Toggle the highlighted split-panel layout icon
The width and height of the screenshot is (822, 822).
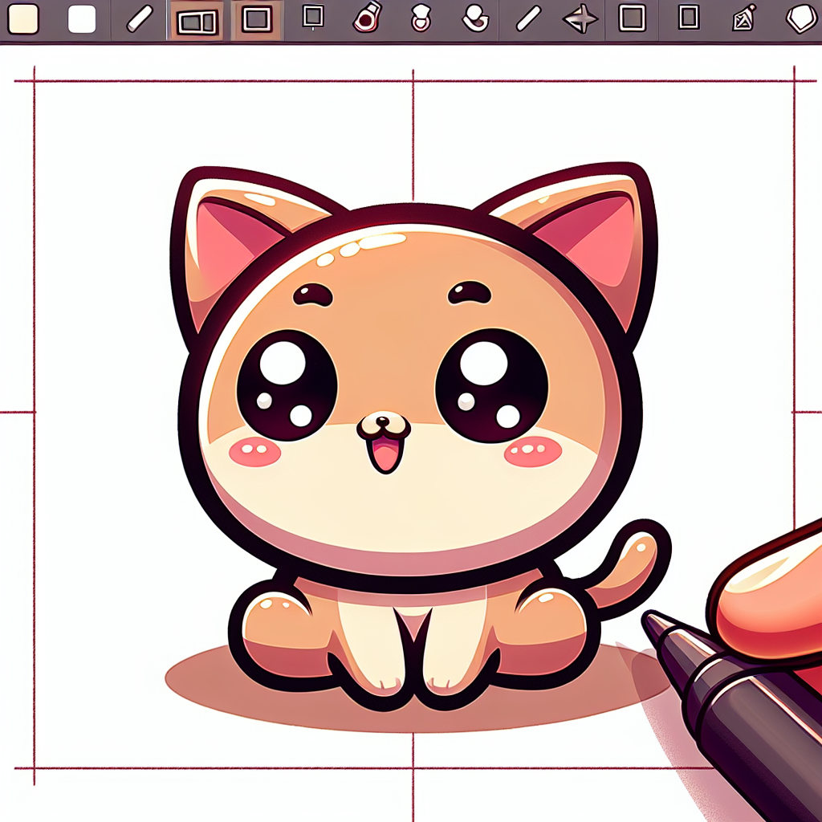(x=198, y=22)
